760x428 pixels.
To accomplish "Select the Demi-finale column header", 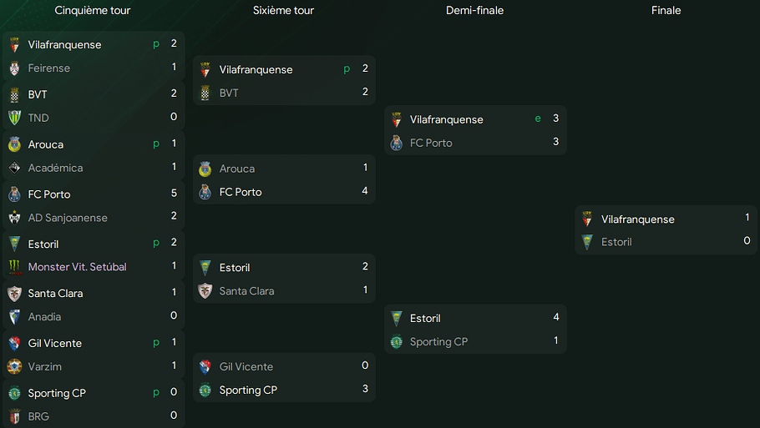I will [x=474, y=10].
